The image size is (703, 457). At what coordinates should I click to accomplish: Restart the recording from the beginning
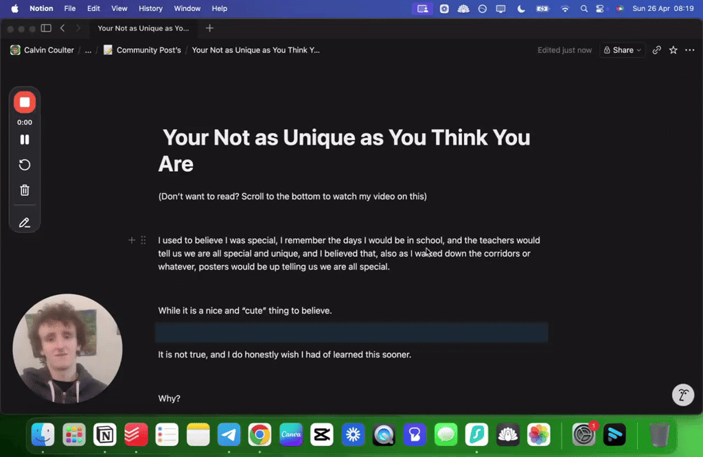[x=24, y=165]
